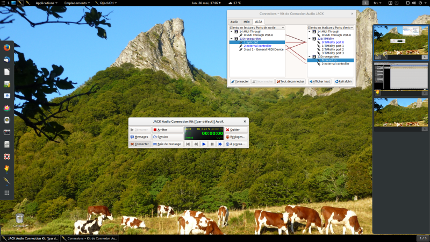Click the JACK status time display
This screenshot has height=242, width=430.
point(204,133)
